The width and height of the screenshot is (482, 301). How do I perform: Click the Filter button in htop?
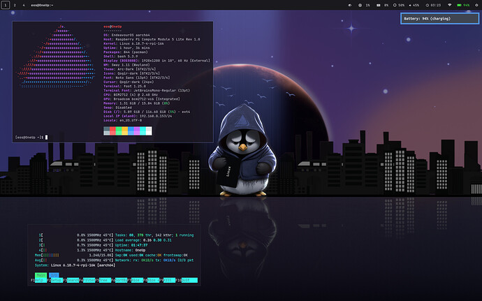(x=88, y=281)
